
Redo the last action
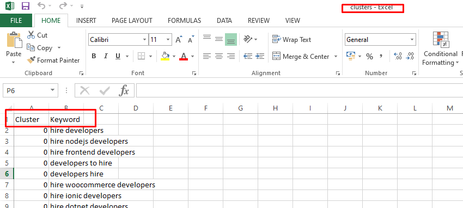pyautogui.click(x=63, y=5)
